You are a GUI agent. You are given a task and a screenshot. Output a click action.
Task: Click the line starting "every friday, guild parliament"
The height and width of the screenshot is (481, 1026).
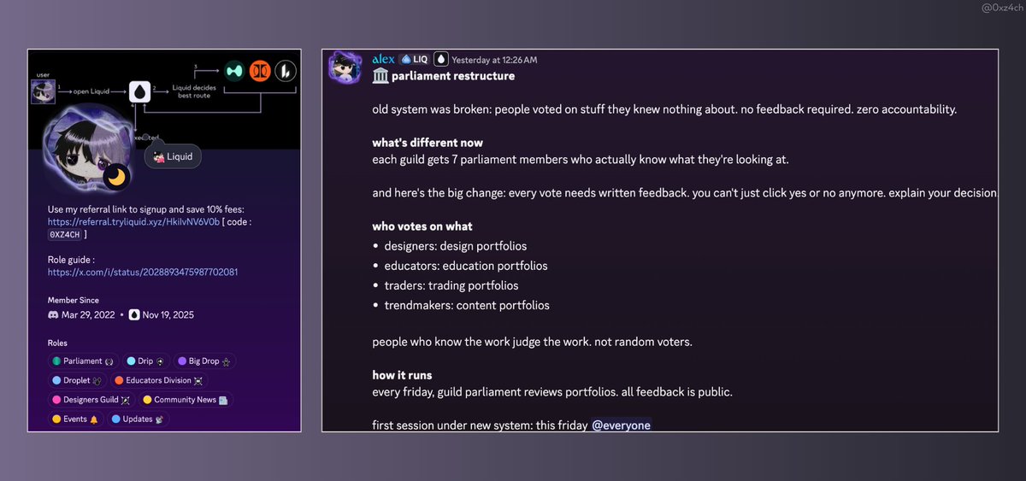tap(552, 392)
